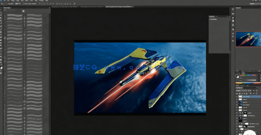Open the Opacity slider arrow
Viewport: 261px width, 135px height.
pyautogui.click(x=256, y=91)
